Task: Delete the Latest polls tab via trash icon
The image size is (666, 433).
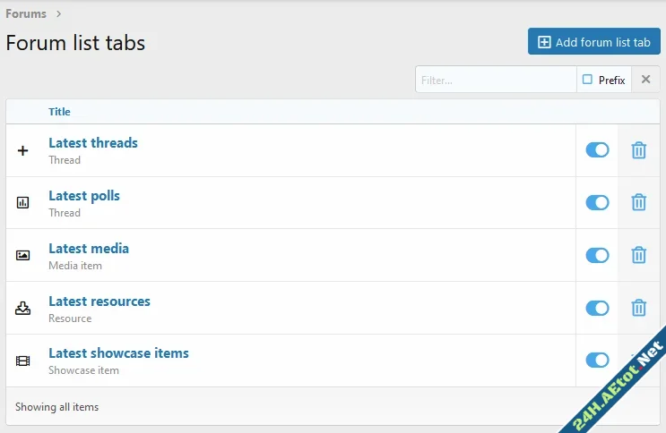Action: coord(638,203)
